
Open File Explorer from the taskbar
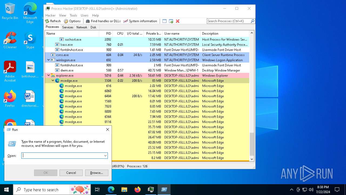click(124, 190)
